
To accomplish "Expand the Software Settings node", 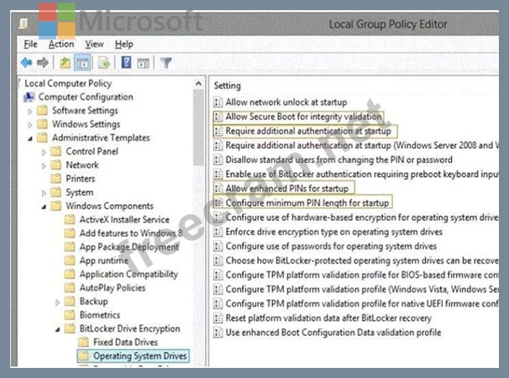I will (x=30, y=111).
